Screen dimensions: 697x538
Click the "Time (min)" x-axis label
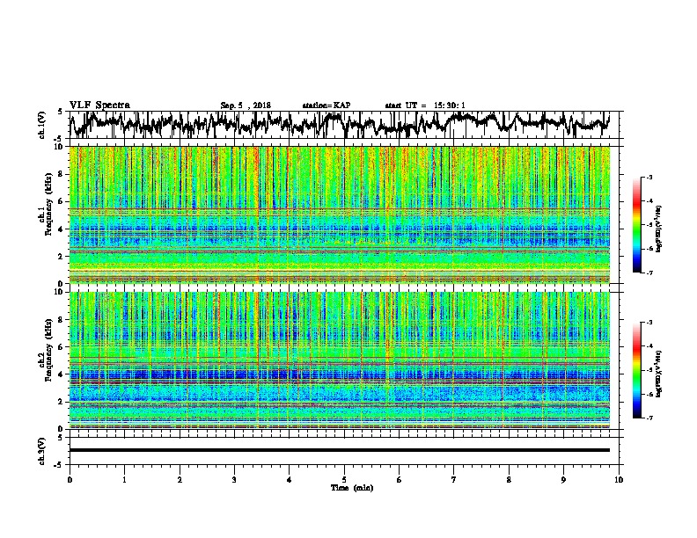coord(352,488)
